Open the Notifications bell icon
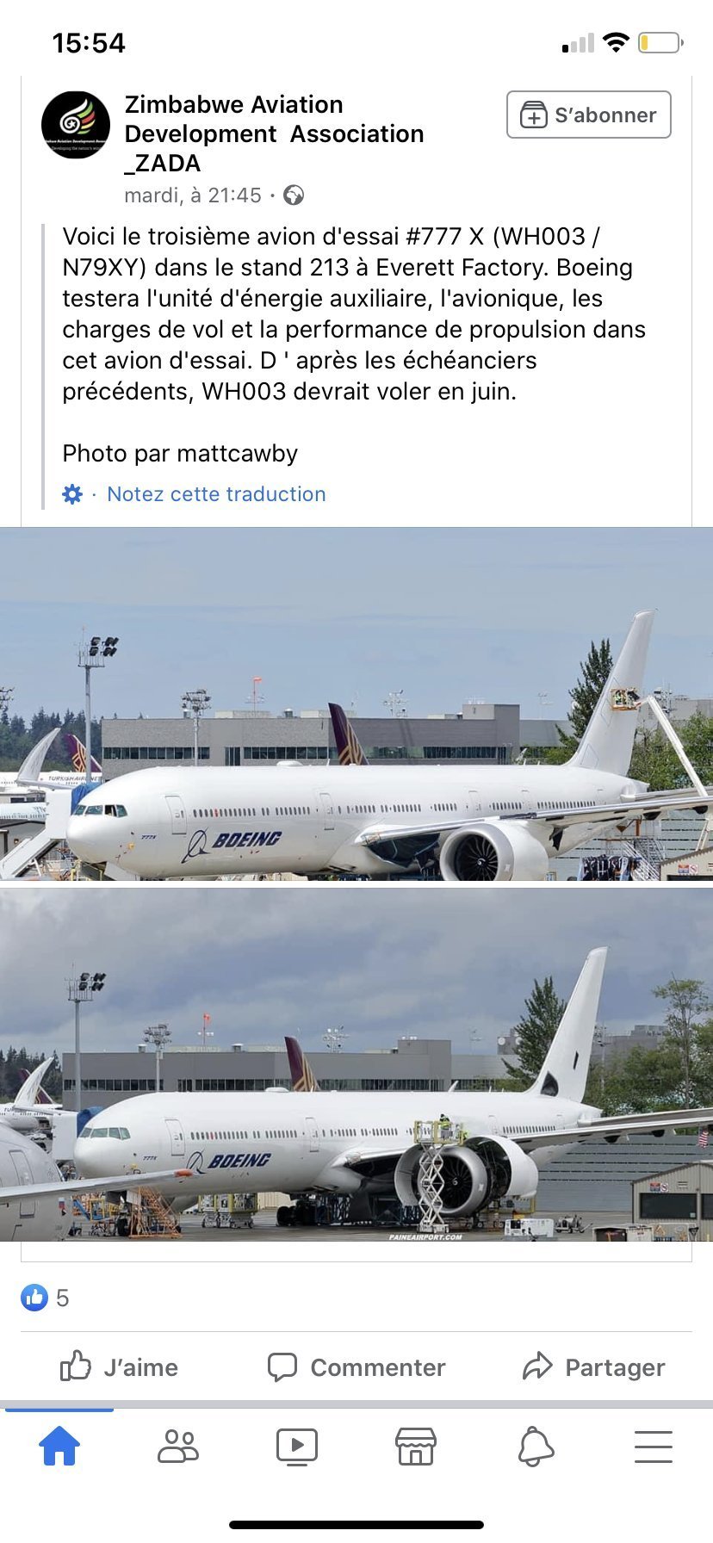Screen dimensions: 713x1543 535,1447
